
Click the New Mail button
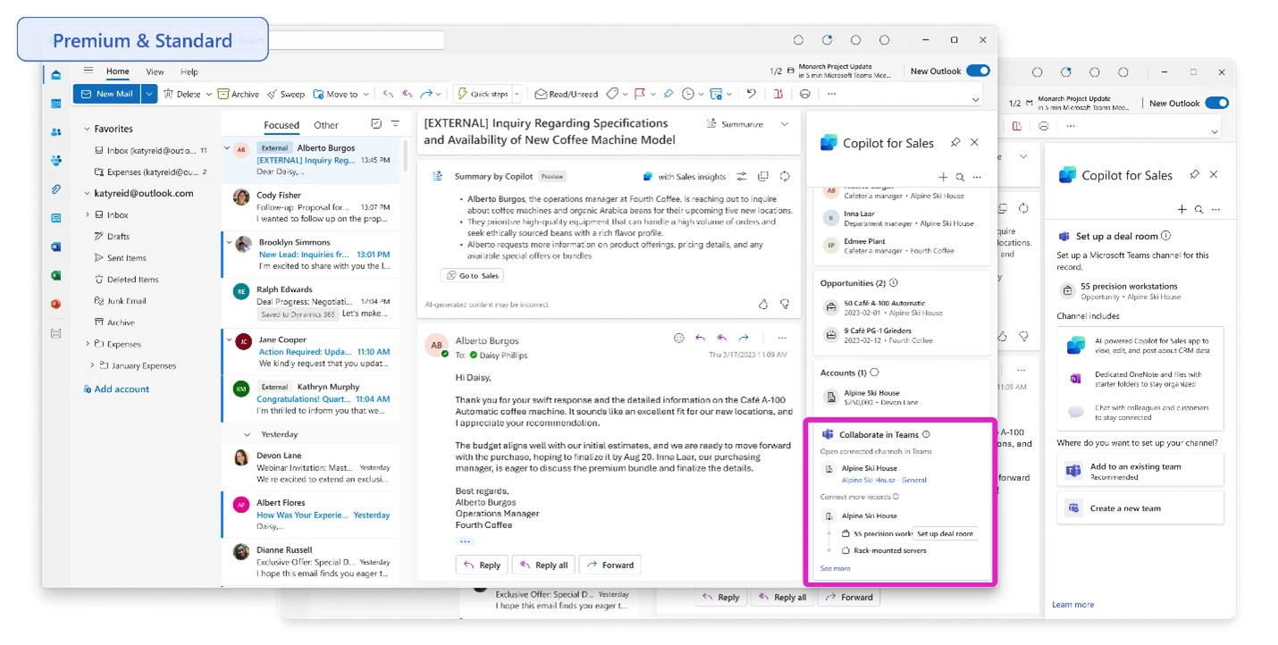click(107, 94)
